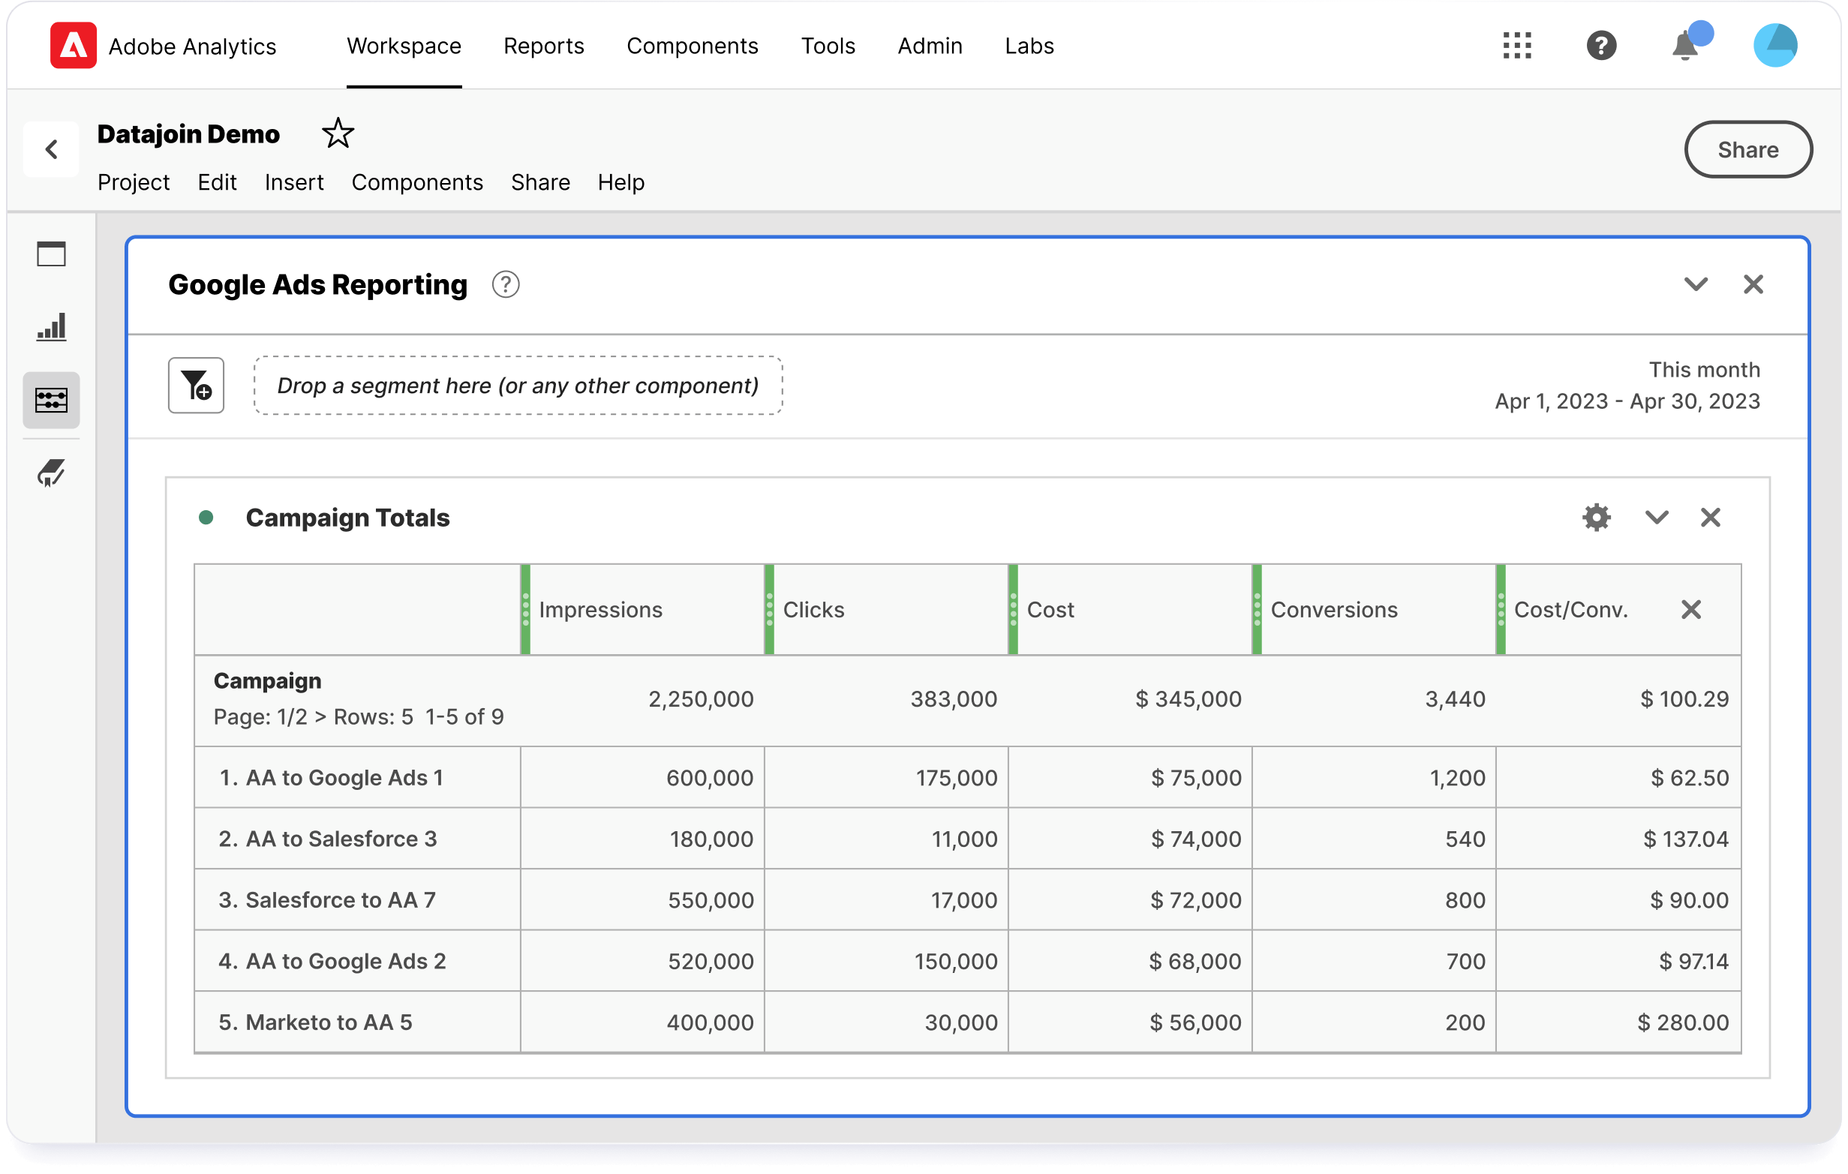Open the Edit menu
The height and width of the screenshot is (1174, 1848).
pyautogui.click(x=217, y=182)
